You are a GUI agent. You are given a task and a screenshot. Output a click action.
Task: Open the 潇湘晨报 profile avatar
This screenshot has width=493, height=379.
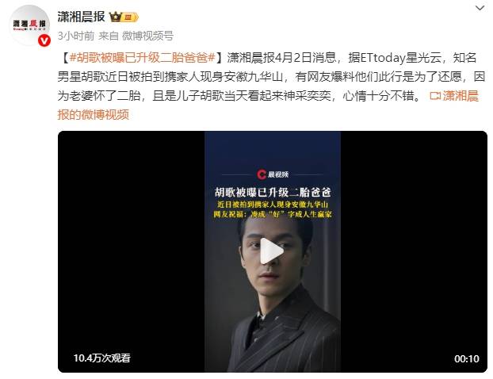point(29,25)
